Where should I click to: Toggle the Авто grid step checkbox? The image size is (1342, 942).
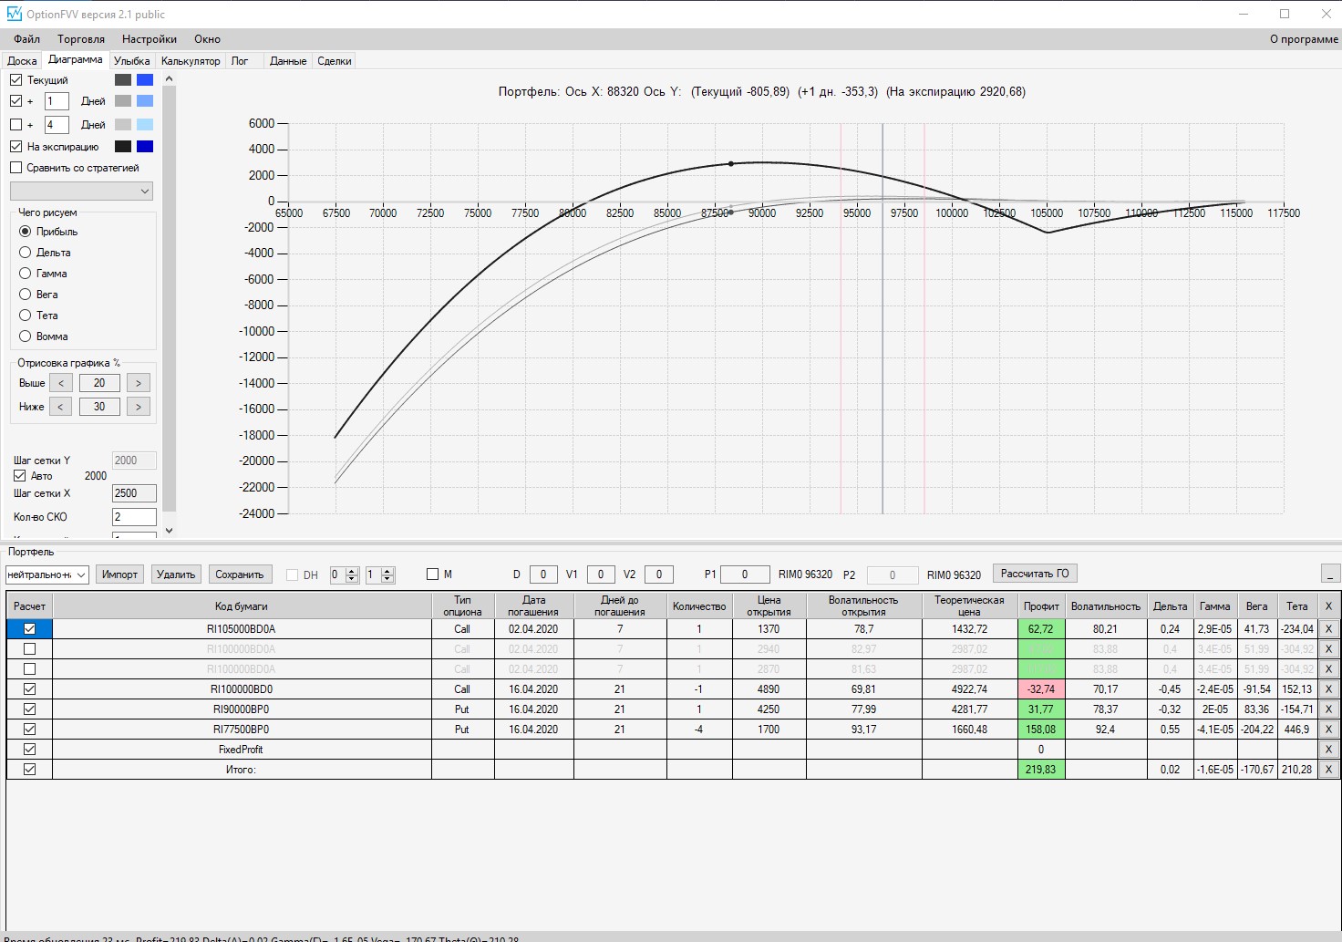19,476
